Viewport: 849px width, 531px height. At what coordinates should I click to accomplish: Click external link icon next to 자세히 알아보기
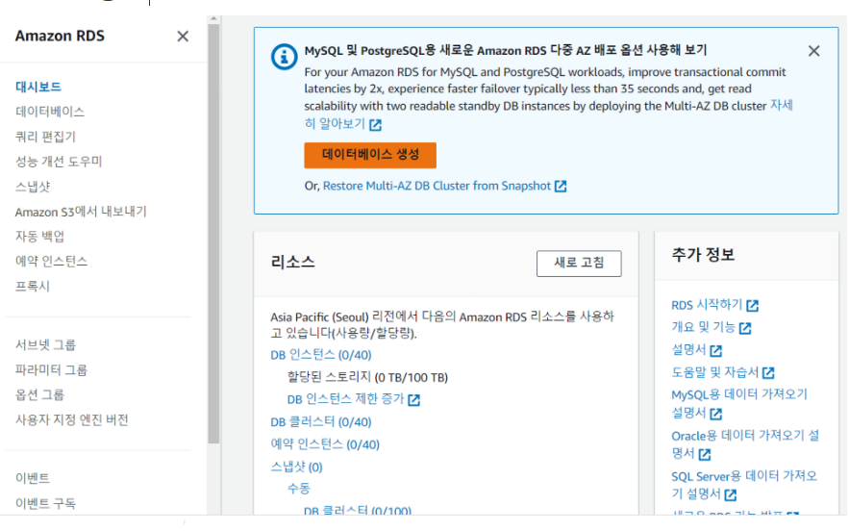(375, 125)
